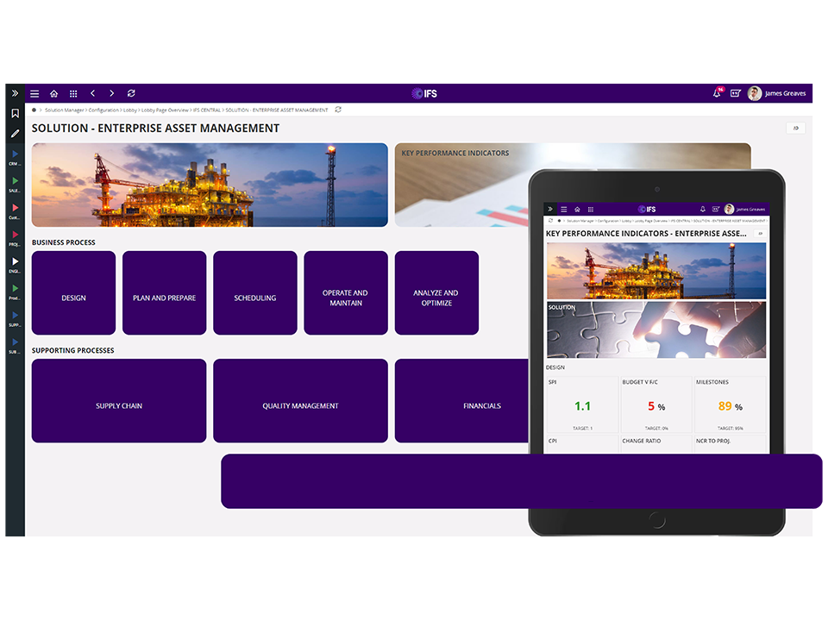Click home icon on tablet screen
This screenshot has width=828, height=621.
pos(577,209)
